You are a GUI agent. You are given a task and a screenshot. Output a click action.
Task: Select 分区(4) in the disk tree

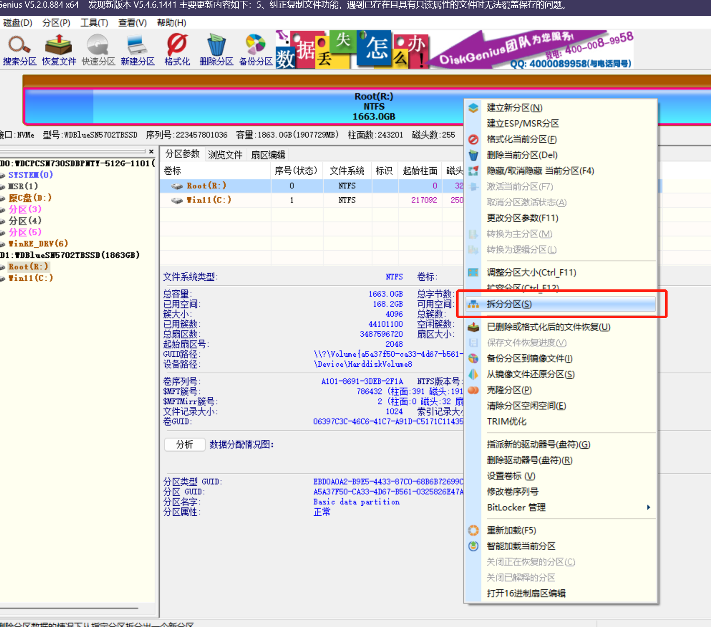(25, 221)
